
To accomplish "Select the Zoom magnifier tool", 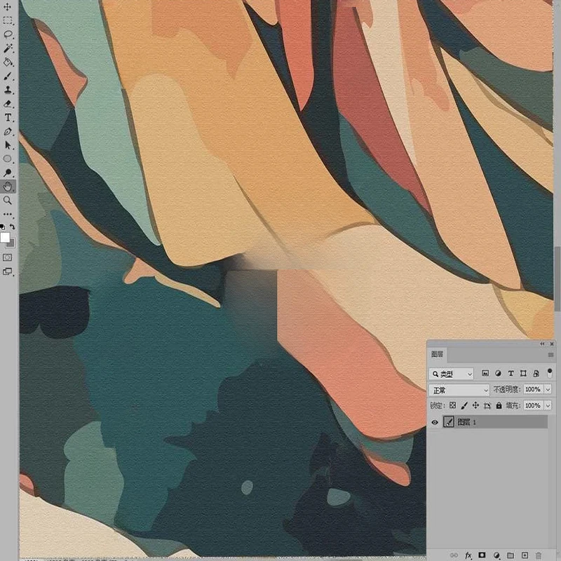I will tap(7, 201).
